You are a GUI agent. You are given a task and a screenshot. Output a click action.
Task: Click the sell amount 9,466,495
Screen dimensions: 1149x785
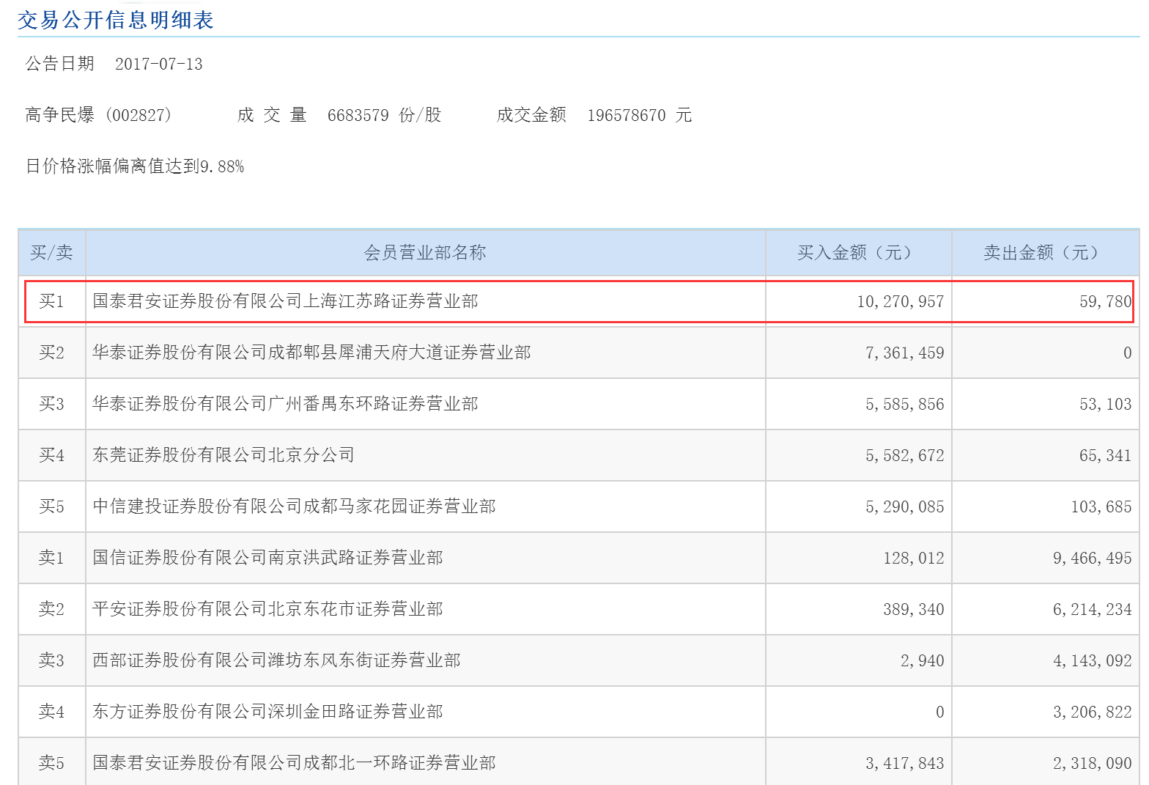[x=1093, y=558]
